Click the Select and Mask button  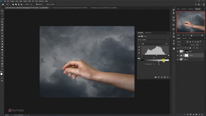pos(51,4)
